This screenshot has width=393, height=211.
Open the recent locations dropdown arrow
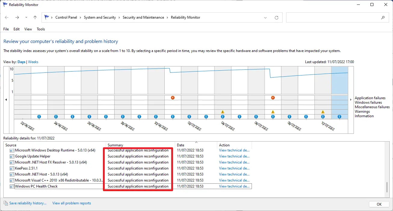(x=26, y=17)
